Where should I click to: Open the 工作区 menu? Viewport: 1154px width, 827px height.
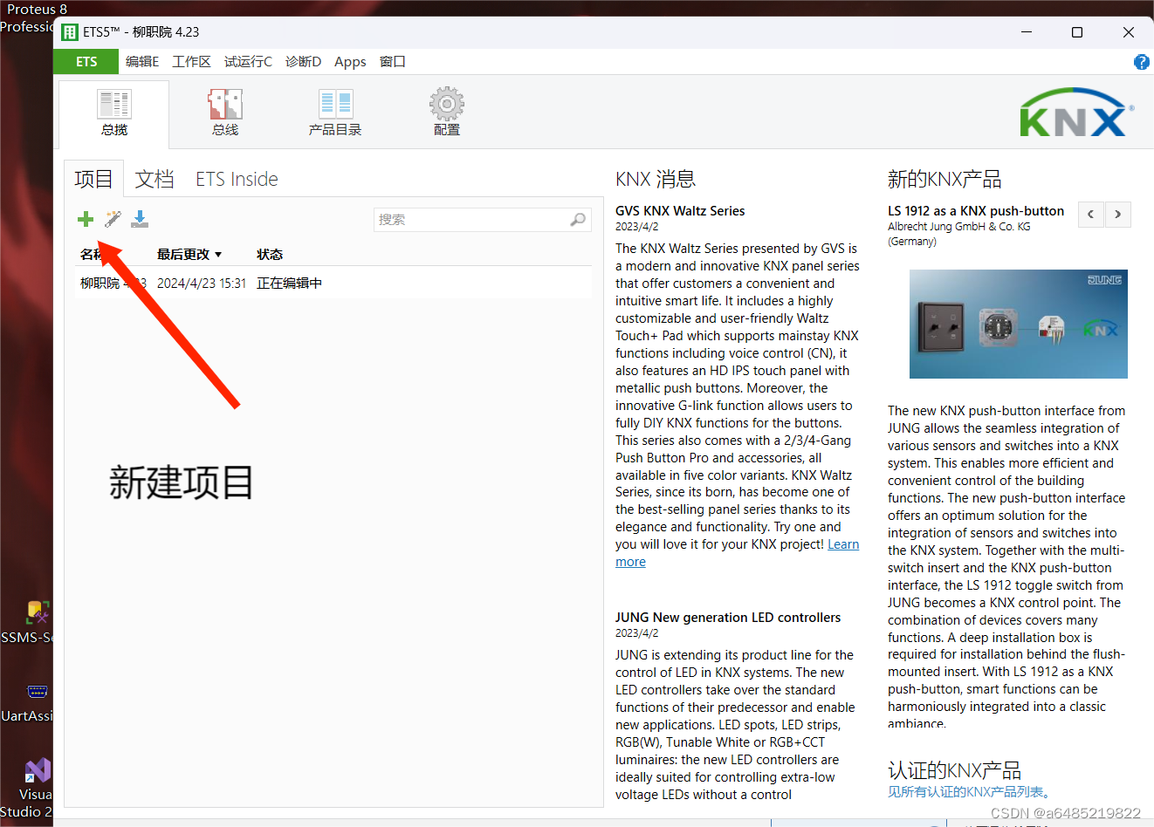click(x=192, y=62)
